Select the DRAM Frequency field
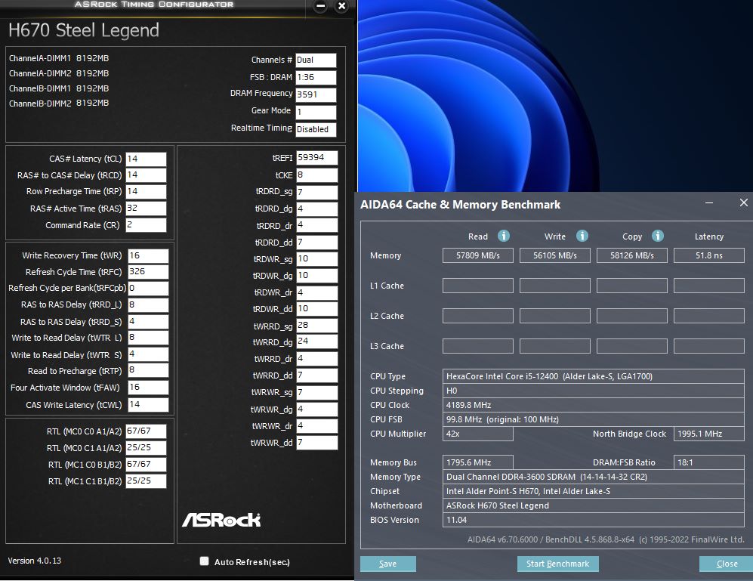Screen dimensions: 753x581 (x=316, y=94)
